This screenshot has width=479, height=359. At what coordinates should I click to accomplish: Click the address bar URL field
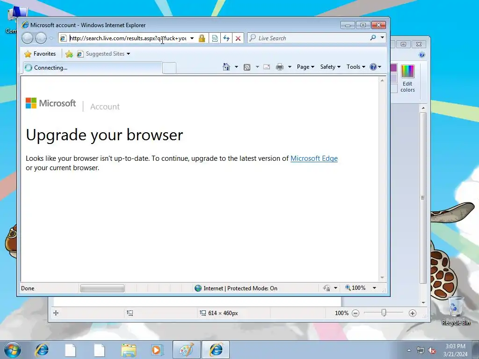click(x=128, y=38)
